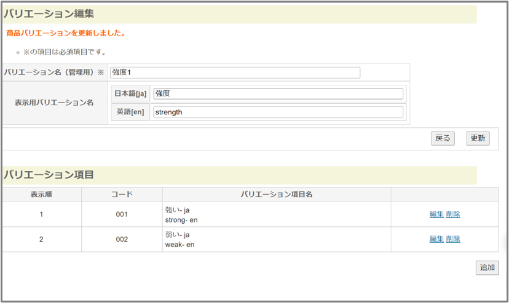
Task: Click the 英語[en] label
Action: 130,112
